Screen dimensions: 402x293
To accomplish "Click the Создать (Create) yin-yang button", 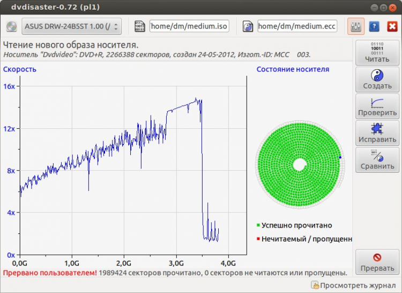I will [x=377, y=79].
